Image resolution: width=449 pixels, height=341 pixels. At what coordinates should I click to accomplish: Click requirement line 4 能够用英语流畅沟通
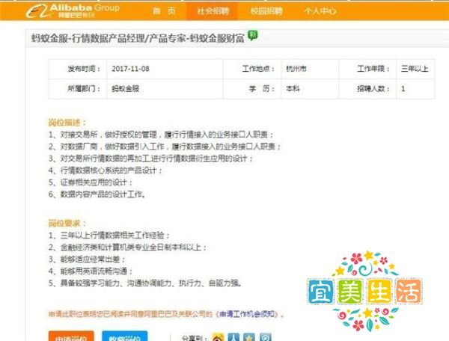(x=91, y=271)
